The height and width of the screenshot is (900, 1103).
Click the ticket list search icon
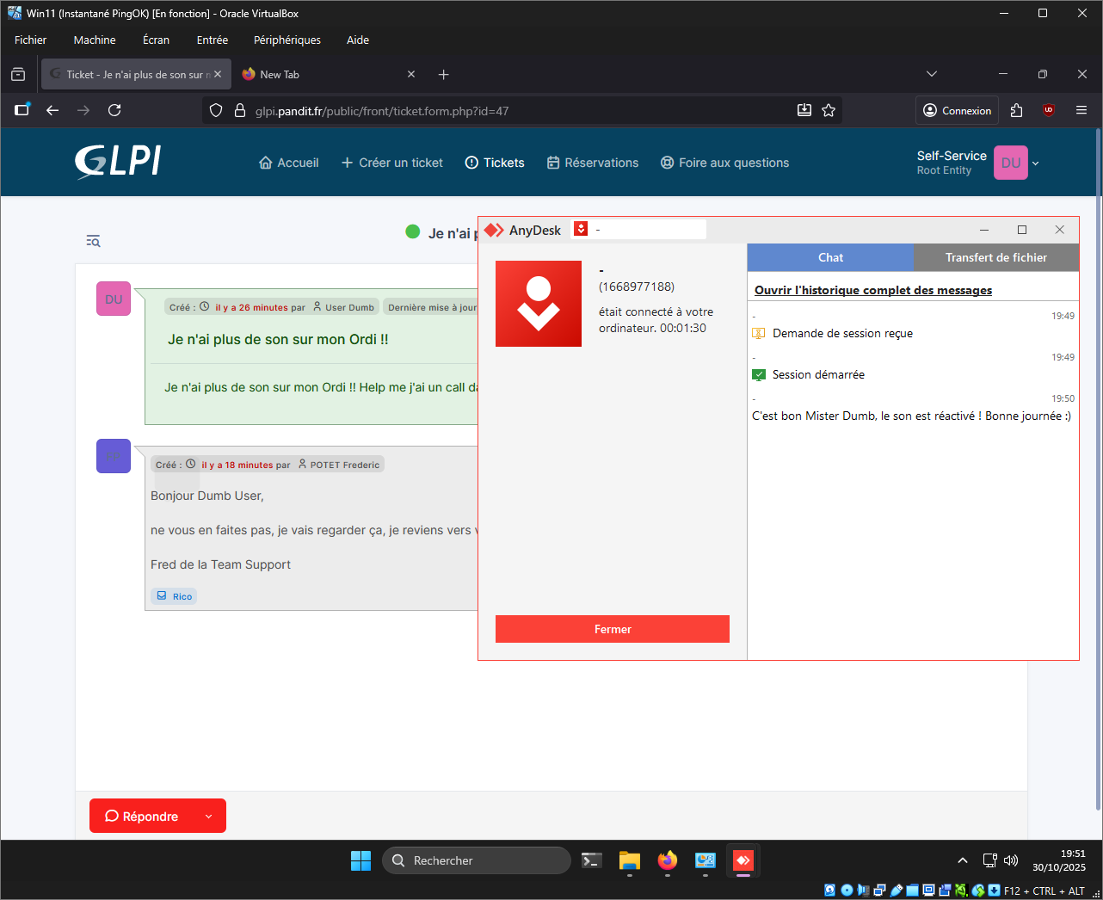93,241
